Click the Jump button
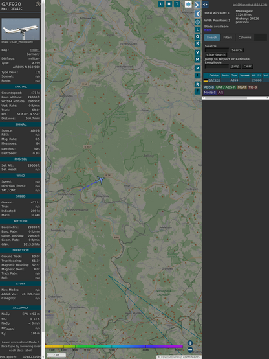 (235, 66)
